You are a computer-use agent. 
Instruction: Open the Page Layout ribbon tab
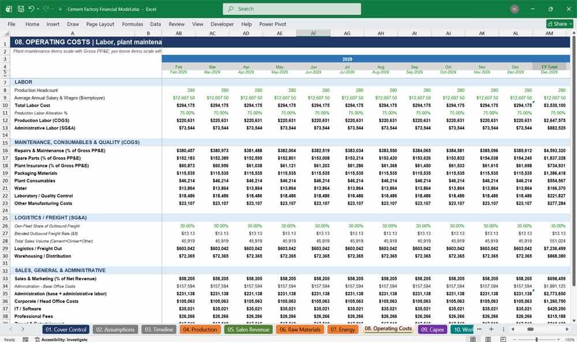click(x=100, y=24)
